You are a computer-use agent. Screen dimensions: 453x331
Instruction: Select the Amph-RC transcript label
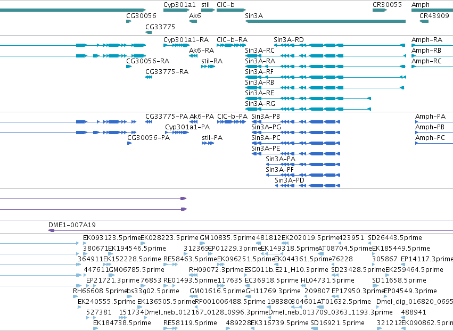(426, 61)
